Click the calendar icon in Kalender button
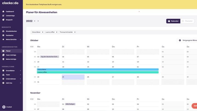The width and height of the screenshot is (197, 111). tap(169, 21)
